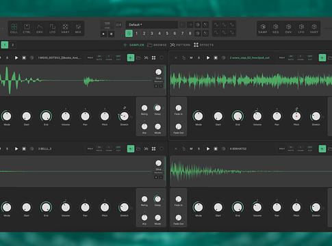
Task: Click cell 1 sample file name
Action: point(60,58)
